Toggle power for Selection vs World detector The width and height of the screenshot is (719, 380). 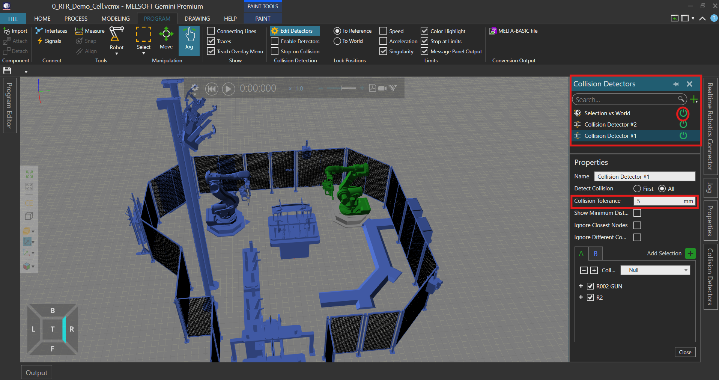click(683, 113)
